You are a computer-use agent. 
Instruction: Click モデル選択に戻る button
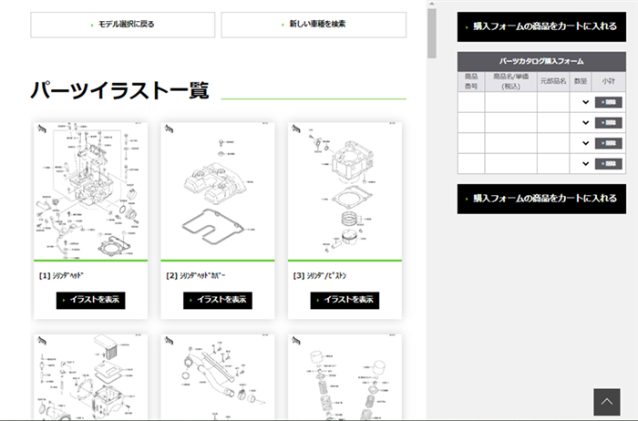pos(123,25)
